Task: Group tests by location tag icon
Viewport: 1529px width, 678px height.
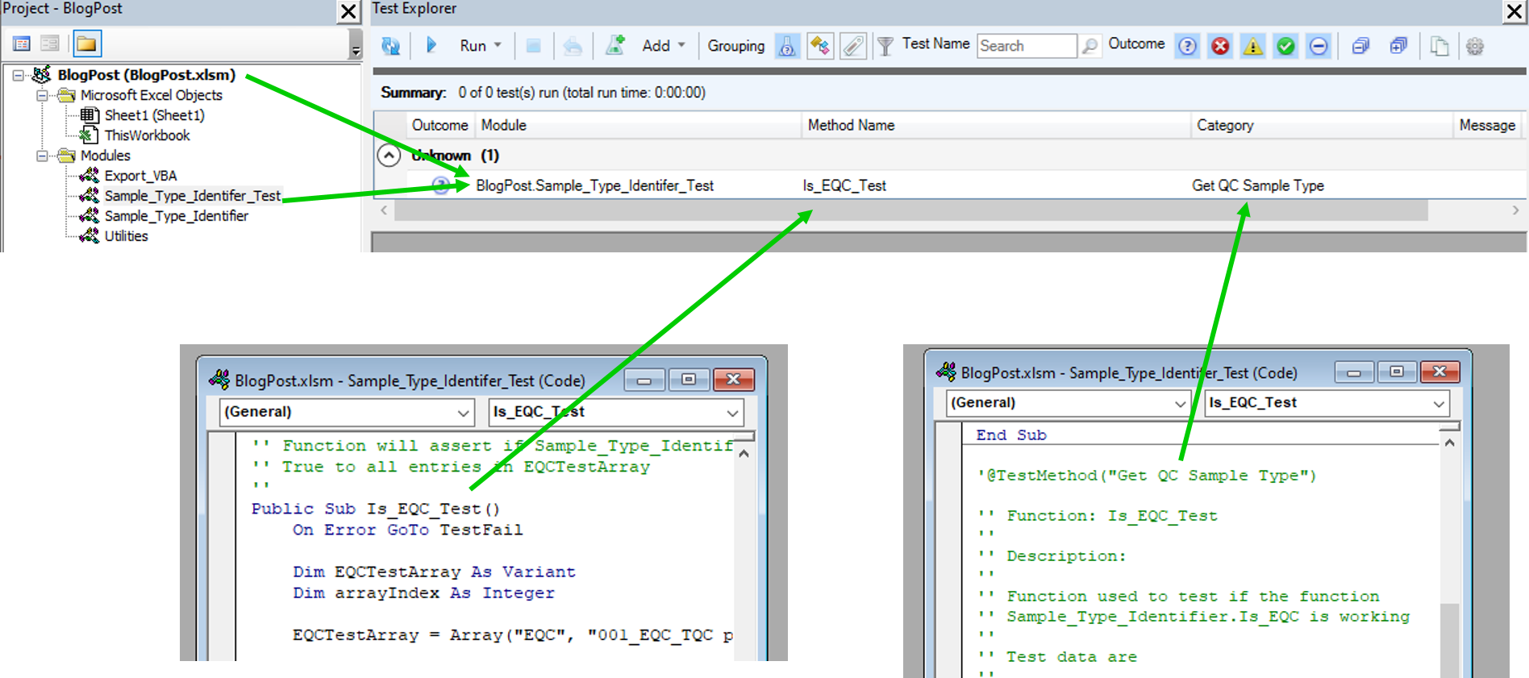Action: click(853, 46)
